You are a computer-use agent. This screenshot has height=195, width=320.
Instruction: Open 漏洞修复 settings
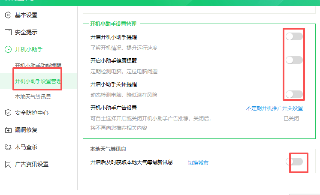coord(26,130)
